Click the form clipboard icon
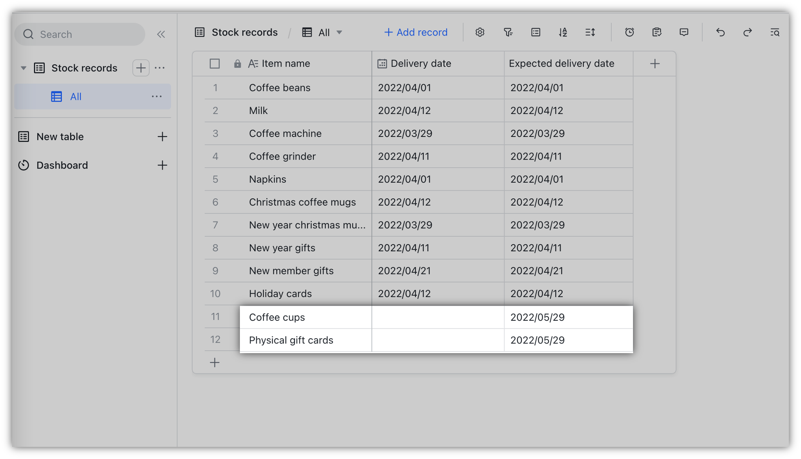The image size is (801, 459). pos(657,32)
